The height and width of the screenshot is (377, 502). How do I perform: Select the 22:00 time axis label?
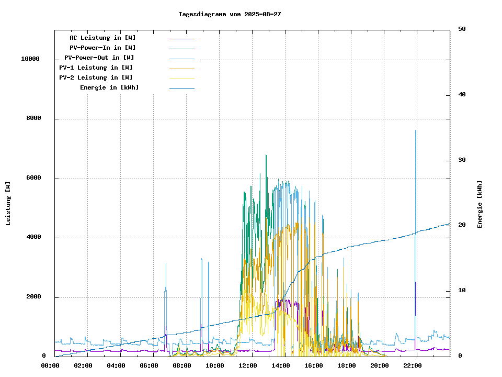pos(412,365)
